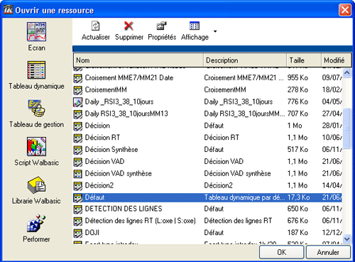Click icon beside Décision VAD synthèse row

click(x=78, y=173)
